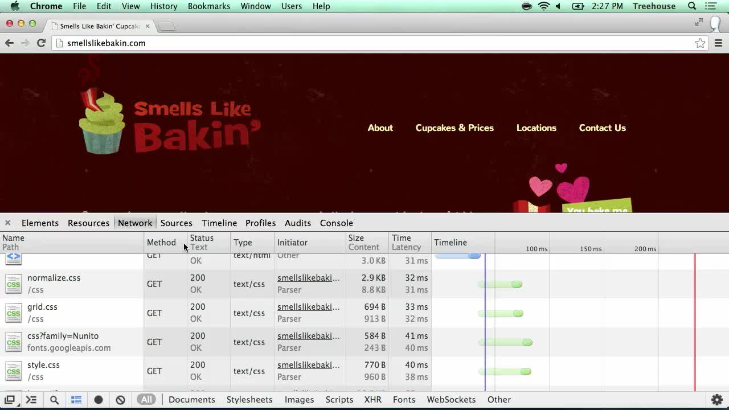The height and width of the screenshot is (410, 729).
Task: Open Chrome hamburger menu
Action: [x=718, y=43]
